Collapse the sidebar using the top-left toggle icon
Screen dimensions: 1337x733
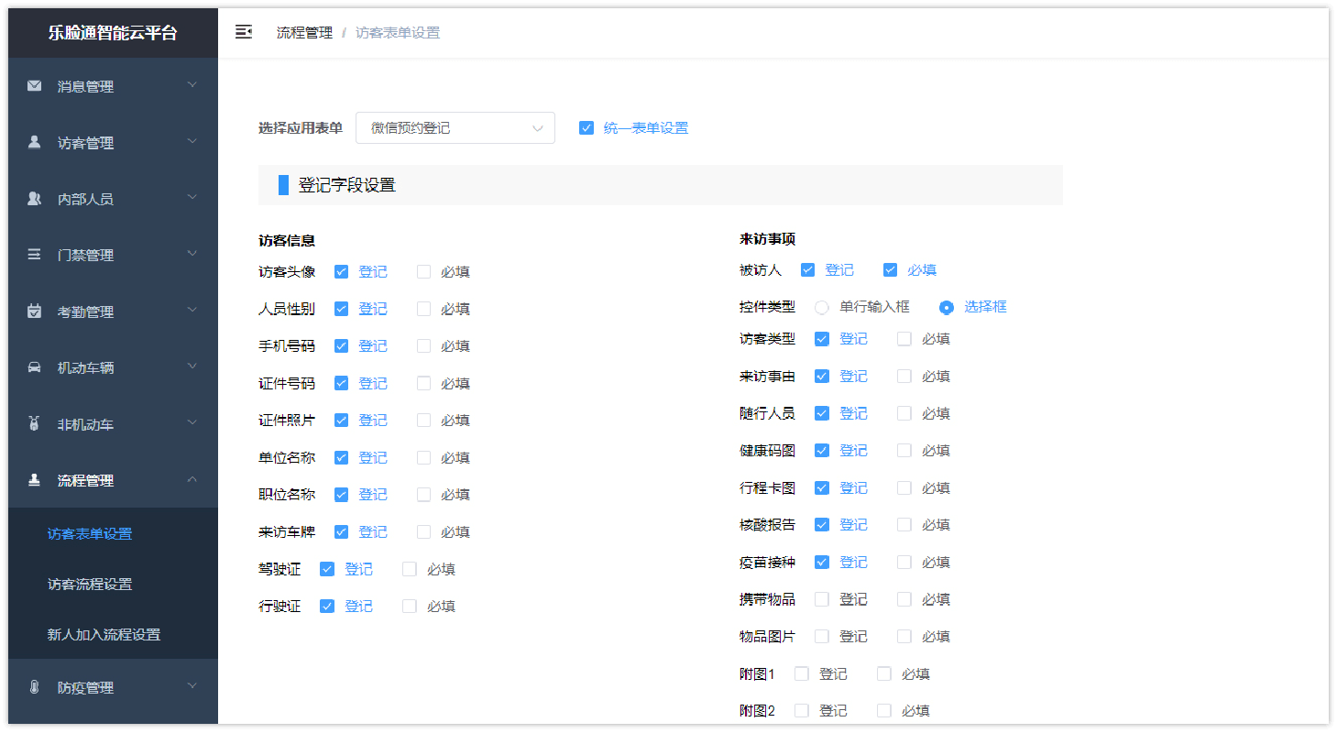point(244,31)
